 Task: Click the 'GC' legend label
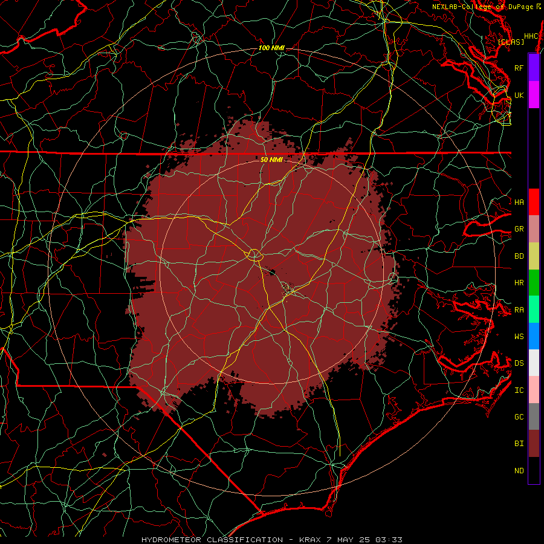pos(519,416)
